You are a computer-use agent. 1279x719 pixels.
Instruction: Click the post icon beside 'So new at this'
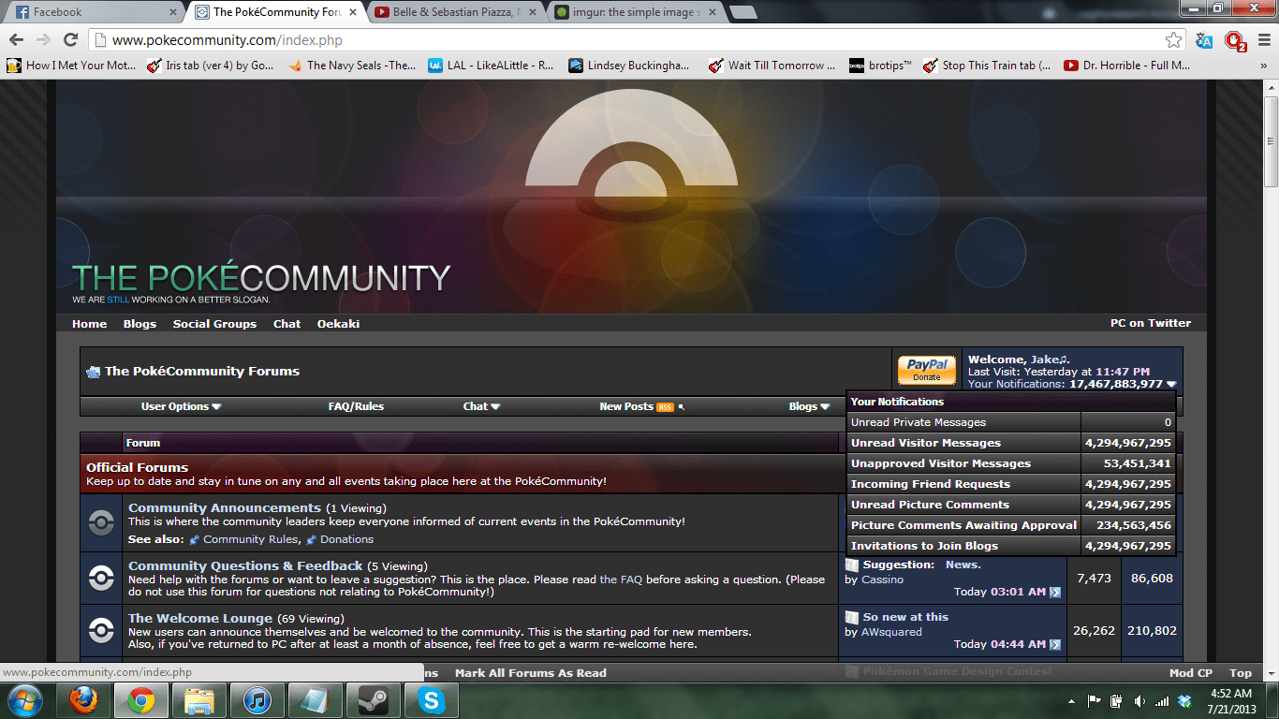coord(851,617)
